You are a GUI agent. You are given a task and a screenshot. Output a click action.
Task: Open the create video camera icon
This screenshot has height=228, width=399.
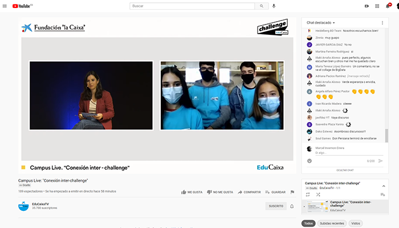367,6
